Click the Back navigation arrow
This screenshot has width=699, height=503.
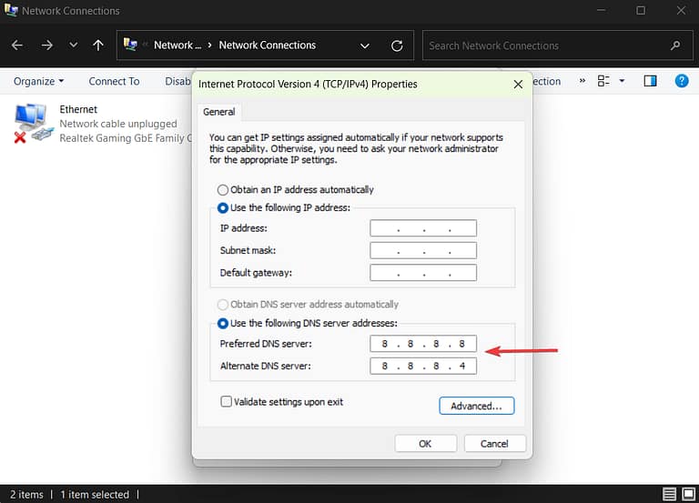18,45
